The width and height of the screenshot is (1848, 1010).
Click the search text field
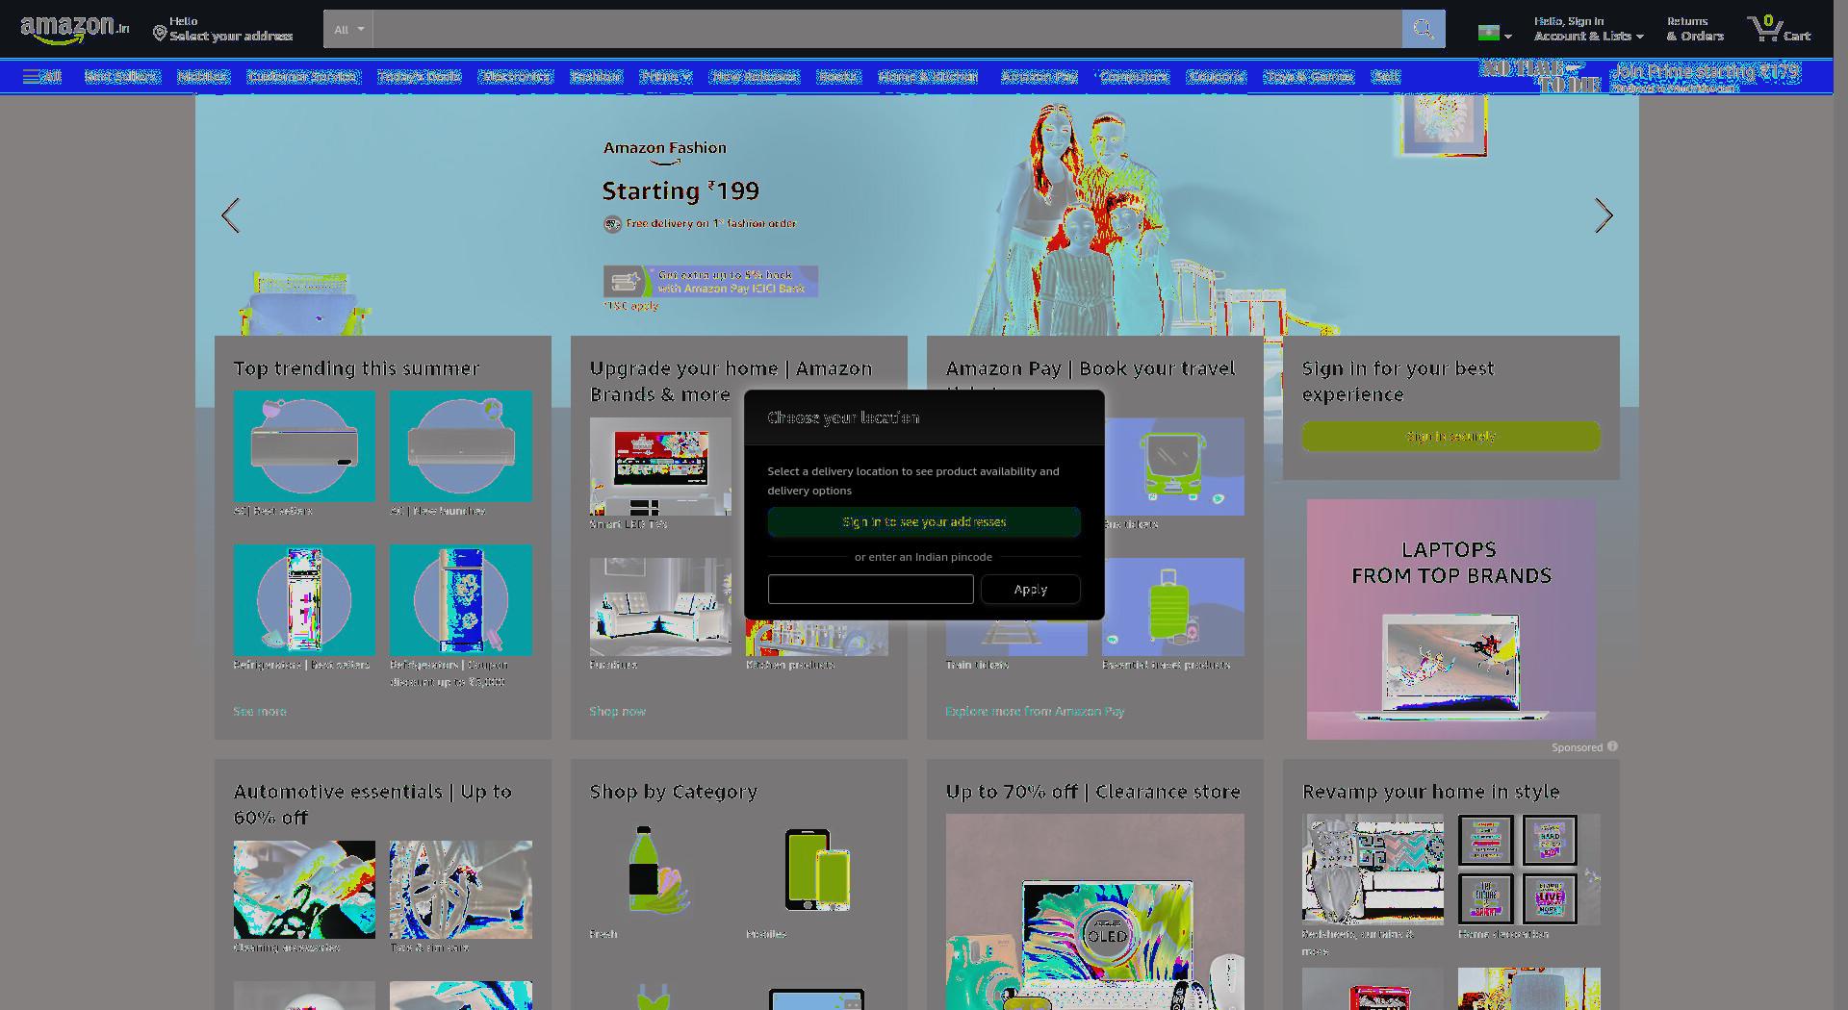886,29
